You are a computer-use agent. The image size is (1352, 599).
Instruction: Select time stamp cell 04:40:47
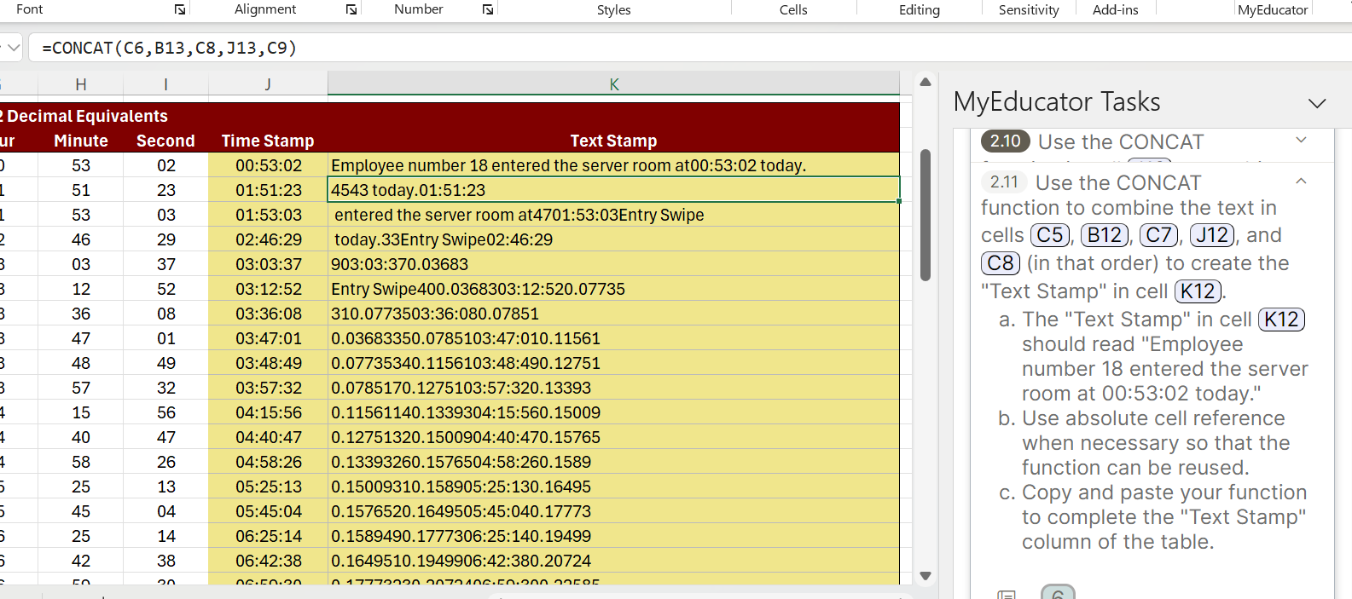pyautogui.click(x=268, y=437)
